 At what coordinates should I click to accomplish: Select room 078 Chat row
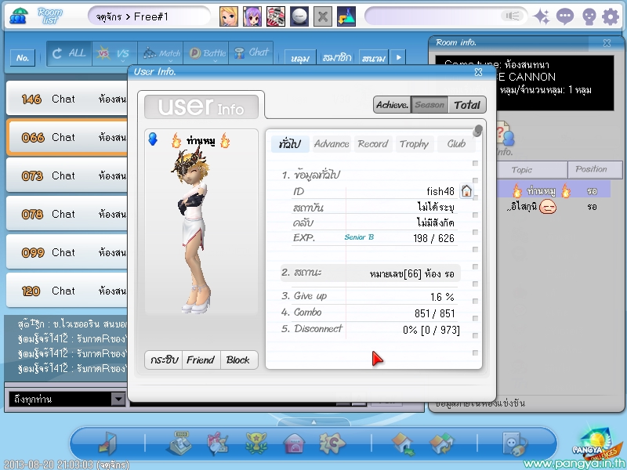(67, 214)
